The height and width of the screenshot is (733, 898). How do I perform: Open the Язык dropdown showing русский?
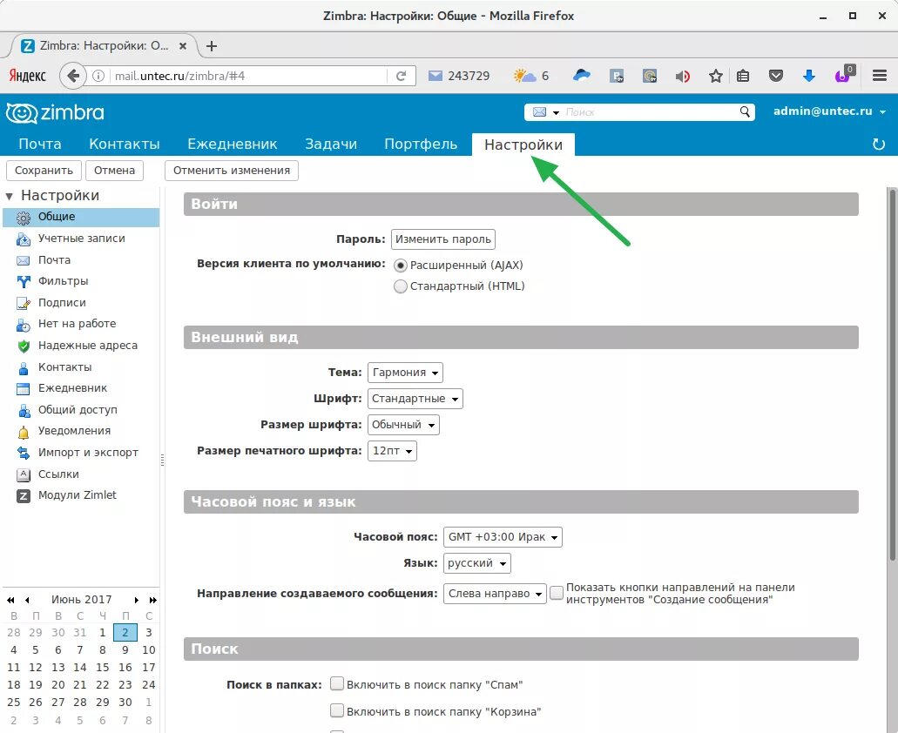point(477,563)
